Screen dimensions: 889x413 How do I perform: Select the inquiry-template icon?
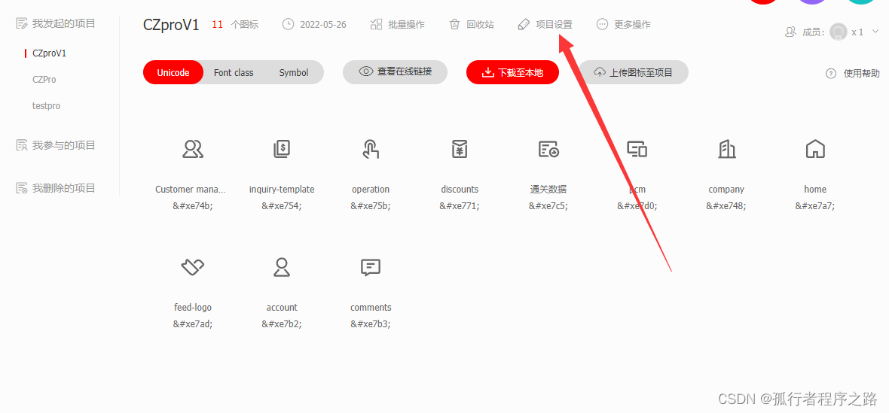[282, 149]
